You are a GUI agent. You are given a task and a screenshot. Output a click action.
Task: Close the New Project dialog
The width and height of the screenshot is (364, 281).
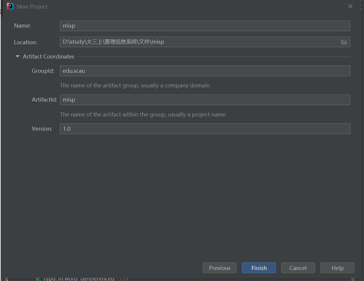[350, 7]
